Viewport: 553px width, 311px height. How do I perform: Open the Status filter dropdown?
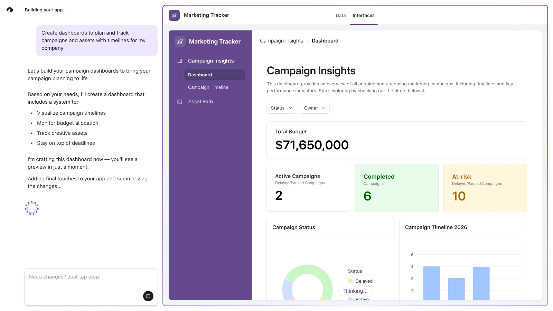(x=281, y=108)
